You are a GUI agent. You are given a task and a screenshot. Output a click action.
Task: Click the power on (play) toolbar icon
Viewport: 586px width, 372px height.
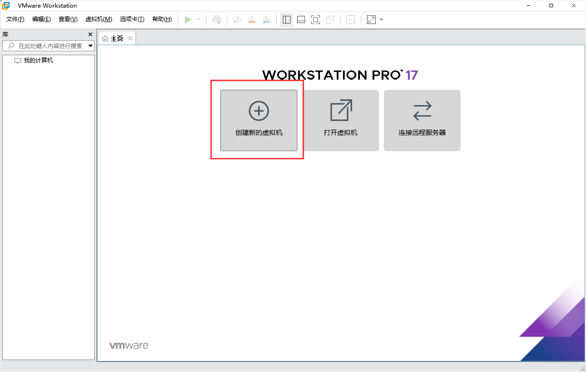188,20
